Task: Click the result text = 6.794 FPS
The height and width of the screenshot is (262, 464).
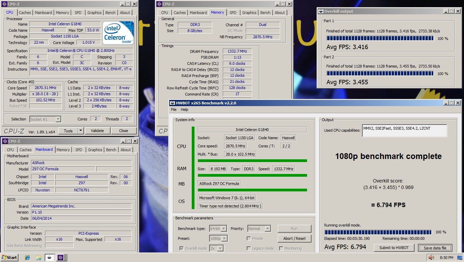Action: 388,205
